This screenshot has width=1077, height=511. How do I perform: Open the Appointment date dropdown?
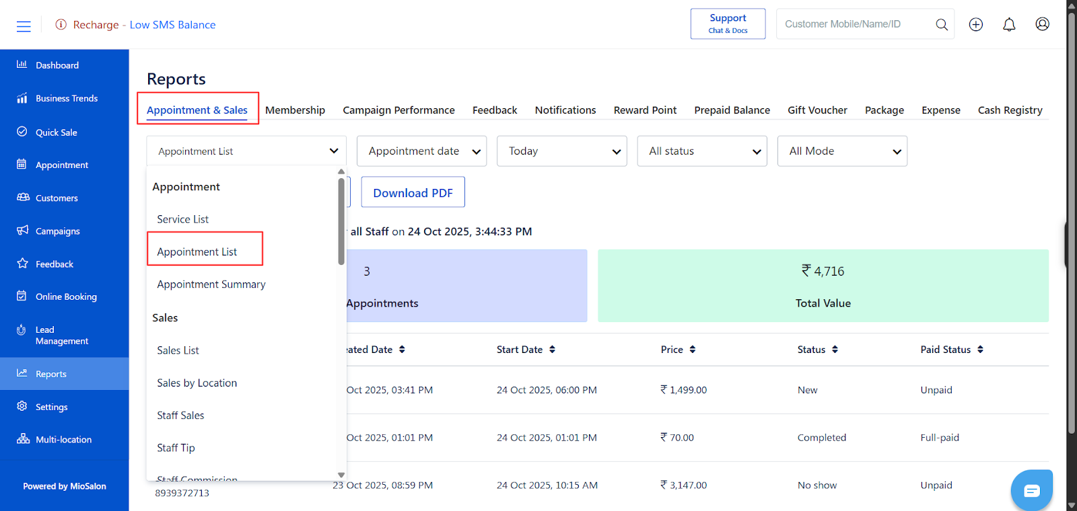tap(421, 151)
